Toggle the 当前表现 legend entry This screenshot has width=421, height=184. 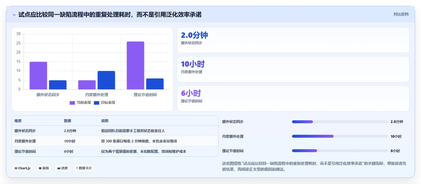(80, 103)
